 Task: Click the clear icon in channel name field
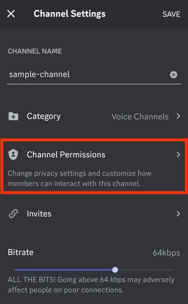click(x=174, y=75)
